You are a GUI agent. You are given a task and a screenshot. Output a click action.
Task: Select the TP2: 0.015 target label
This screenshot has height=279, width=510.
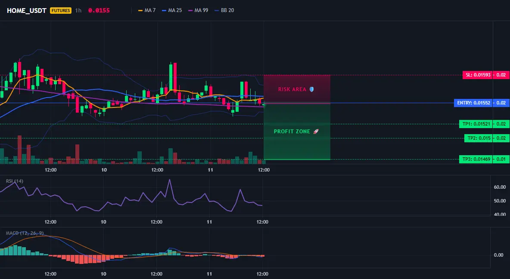pos(478,138)
